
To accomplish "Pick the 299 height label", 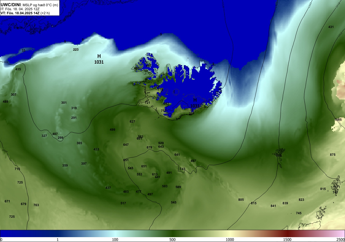I will [x=60, y=138].
